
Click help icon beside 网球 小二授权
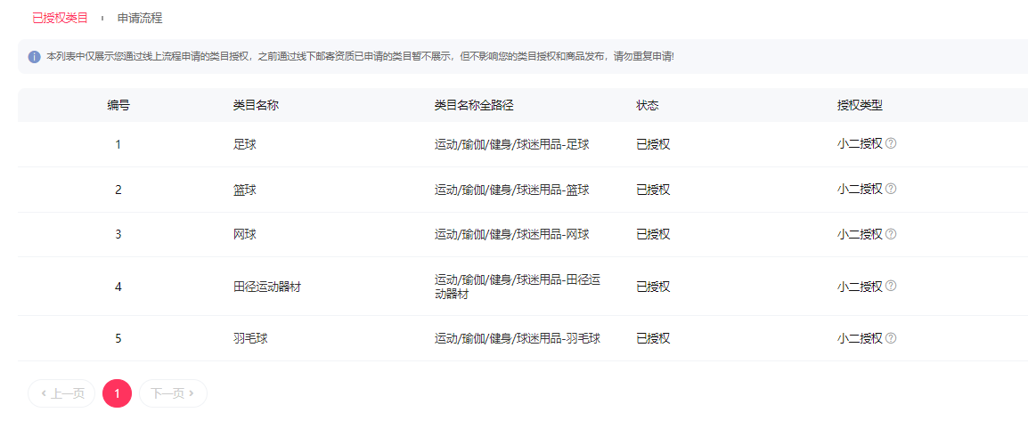(891, 234)
